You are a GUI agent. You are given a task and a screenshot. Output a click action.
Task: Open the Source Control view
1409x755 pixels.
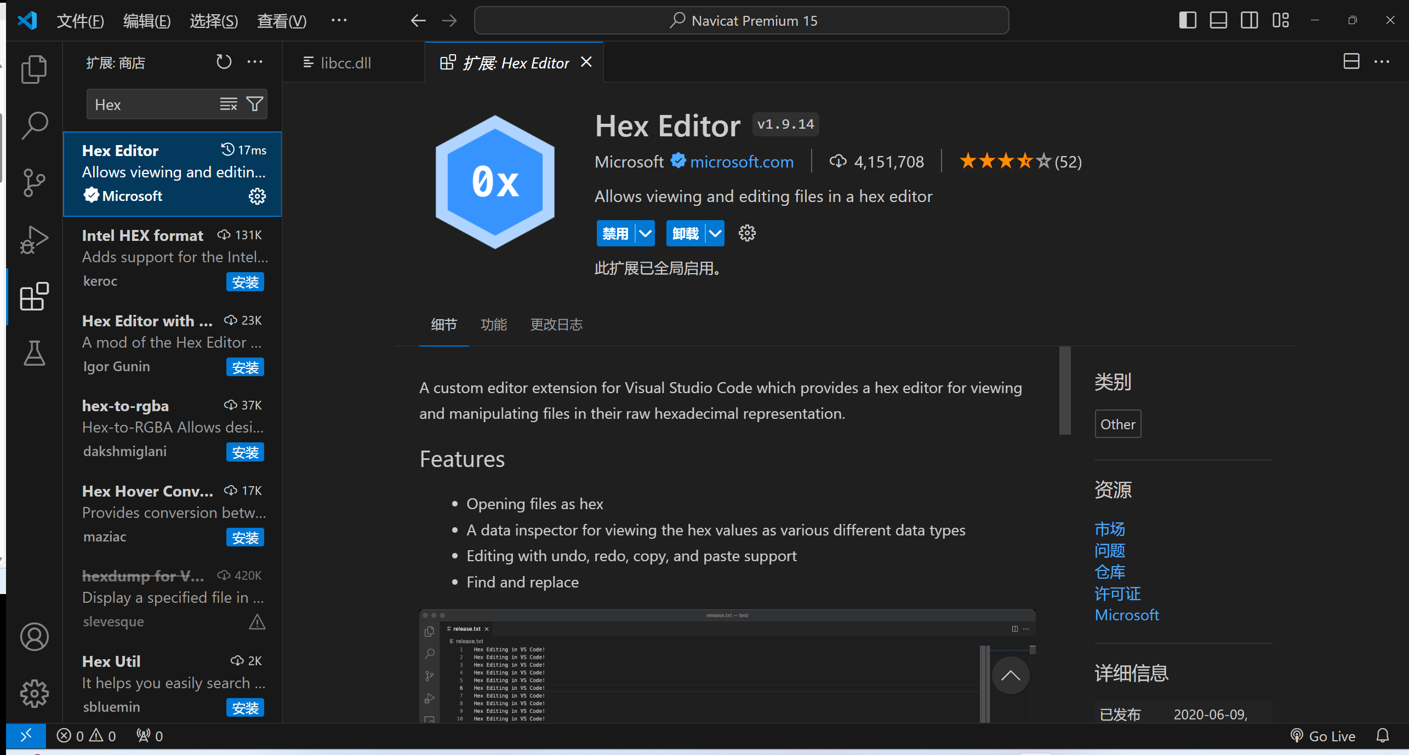(x=34, y=182)
